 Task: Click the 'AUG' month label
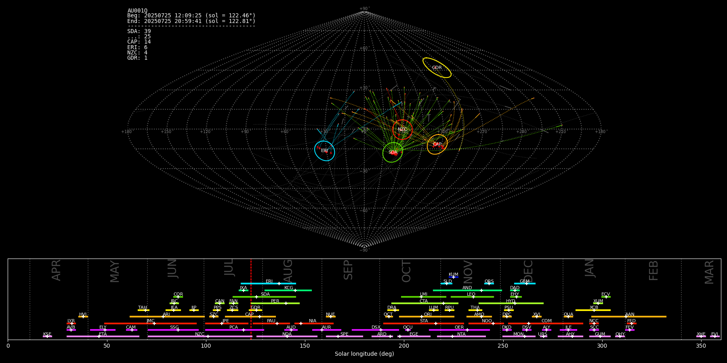[x=288, y=271]
